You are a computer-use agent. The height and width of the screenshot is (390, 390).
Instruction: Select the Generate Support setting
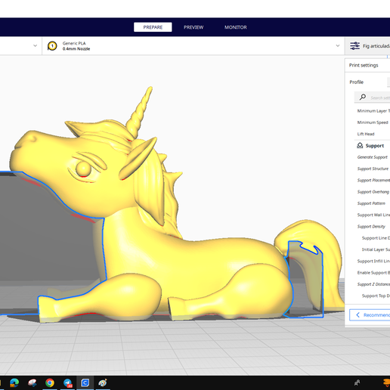pos(372,157)
